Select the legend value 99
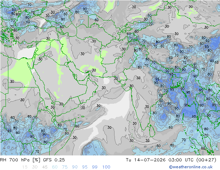 point(95,167)
